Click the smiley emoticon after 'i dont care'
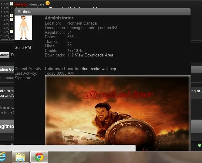202x163 pixels. point(48,3)
